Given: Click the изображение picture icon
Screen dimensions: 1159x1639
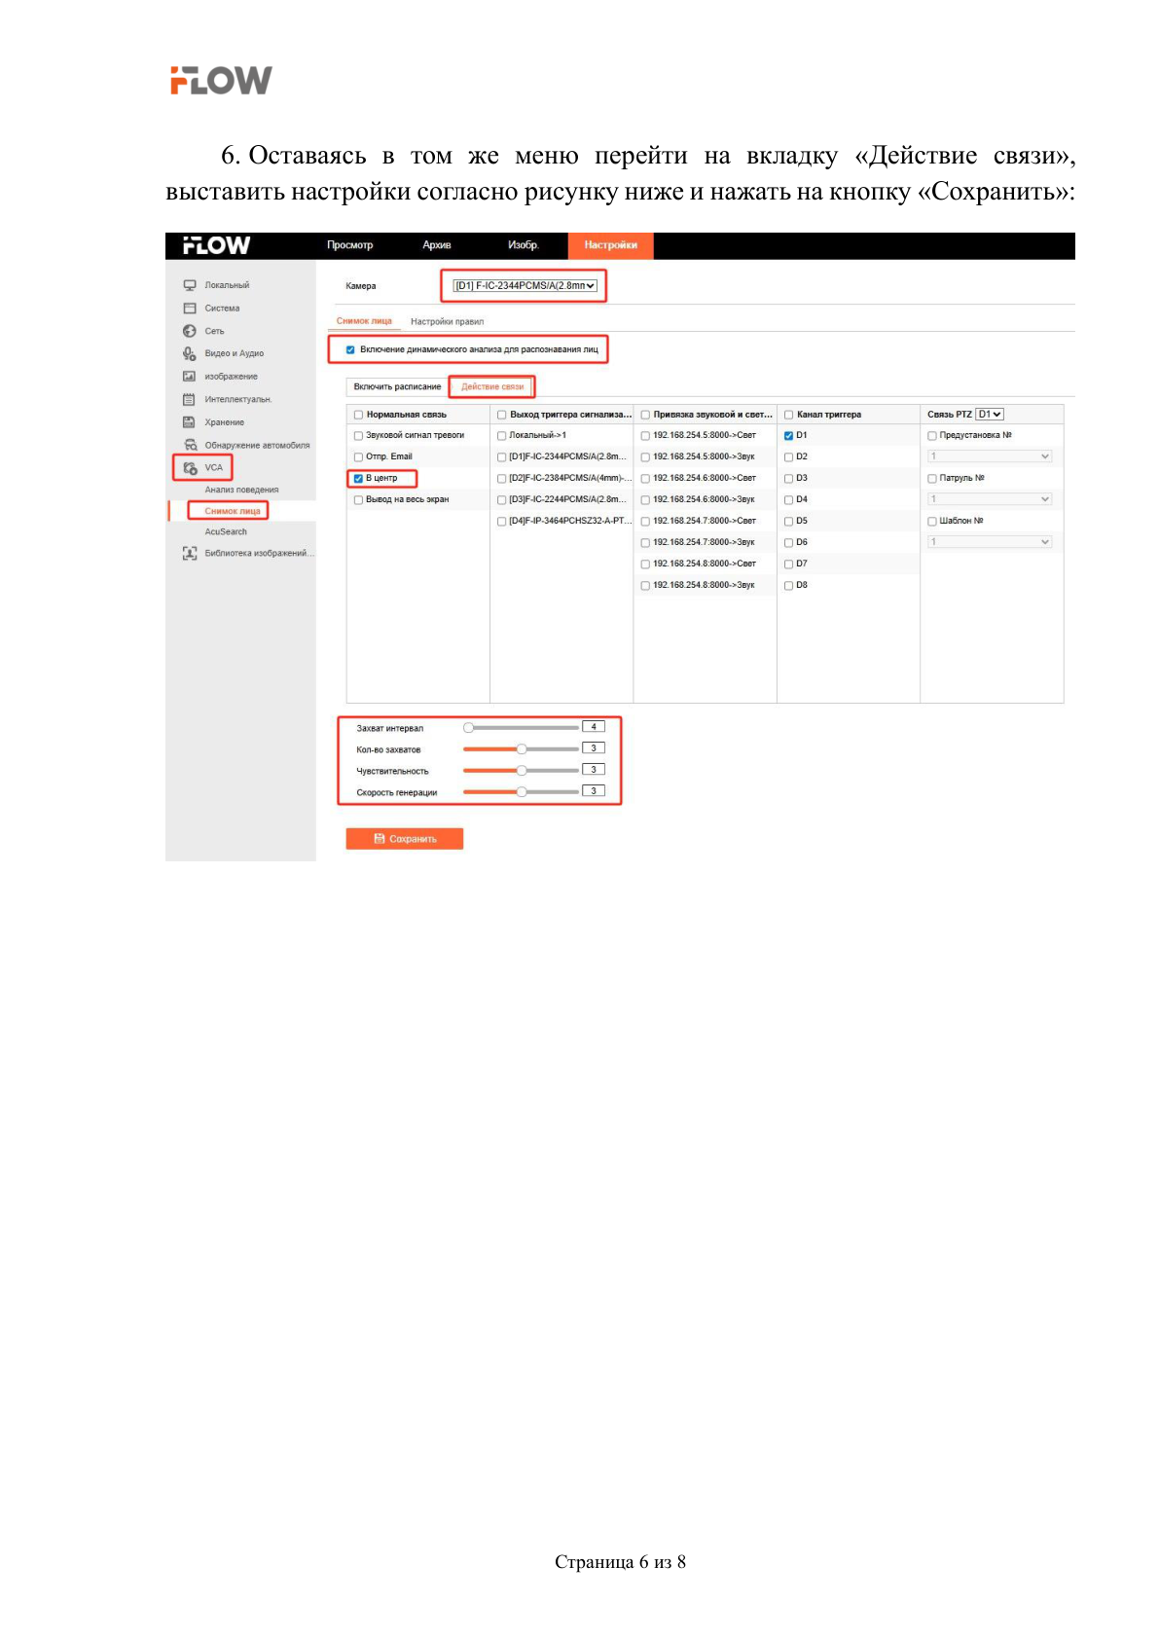Looking at the screenshot, I should [x=190, y=376].
